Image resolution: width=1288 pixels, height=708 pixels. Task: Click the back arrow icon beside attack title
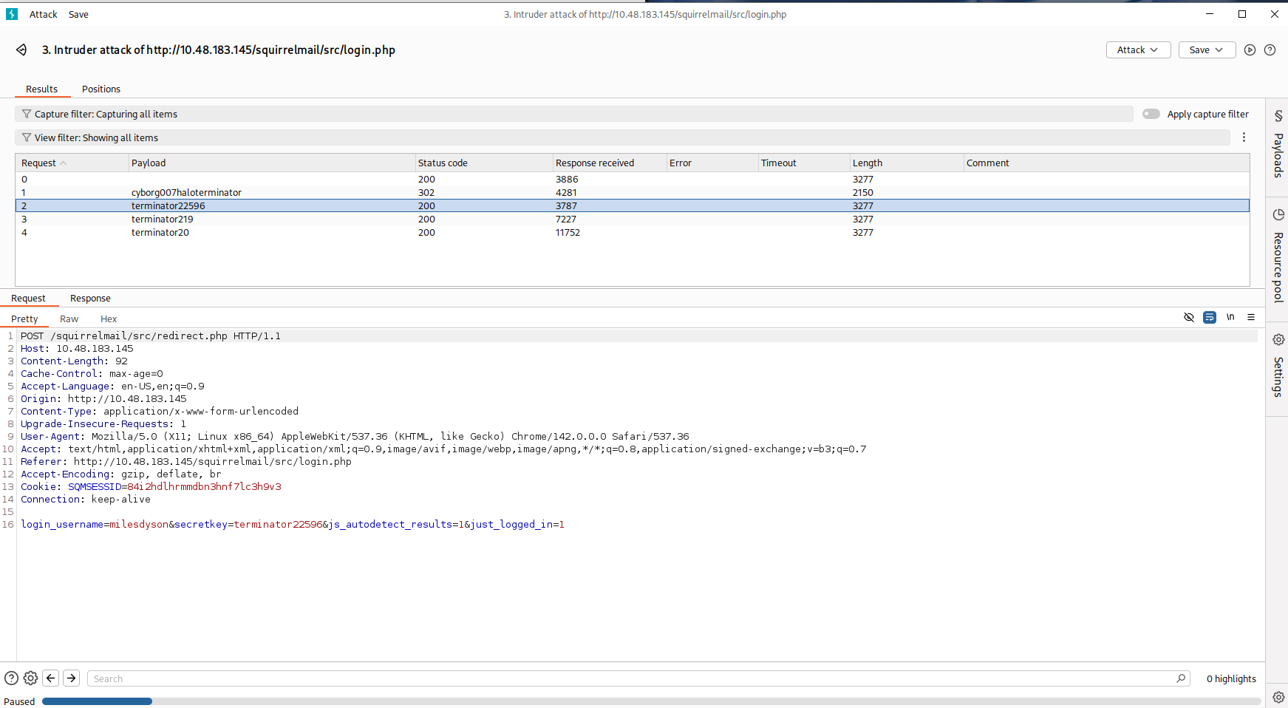pos(21,50)
